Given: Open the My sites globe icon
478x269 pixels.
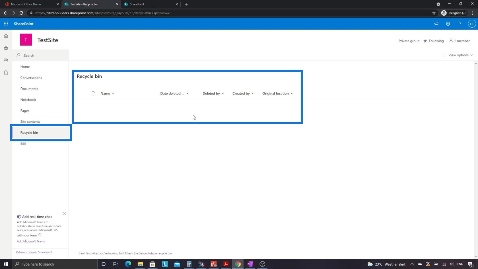Looking at the screenshot, I should tap(6, 48).
